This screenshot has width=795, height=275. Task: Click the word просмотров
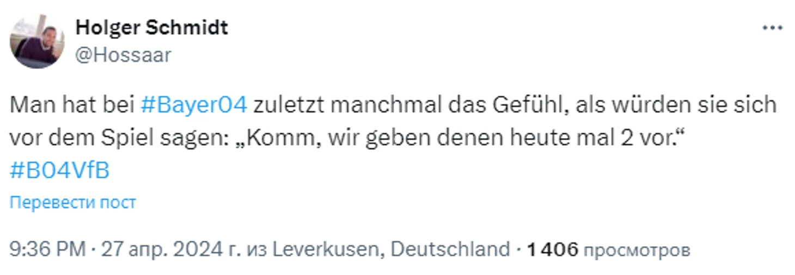point(637,251)
